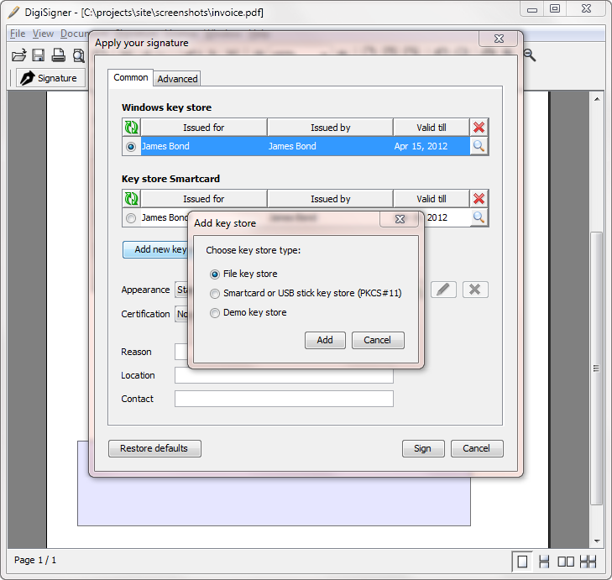Open the Appearance dropdown
The width and height of the screenshot is (612, 580).
pyautogui.click(x=181, y=290)
